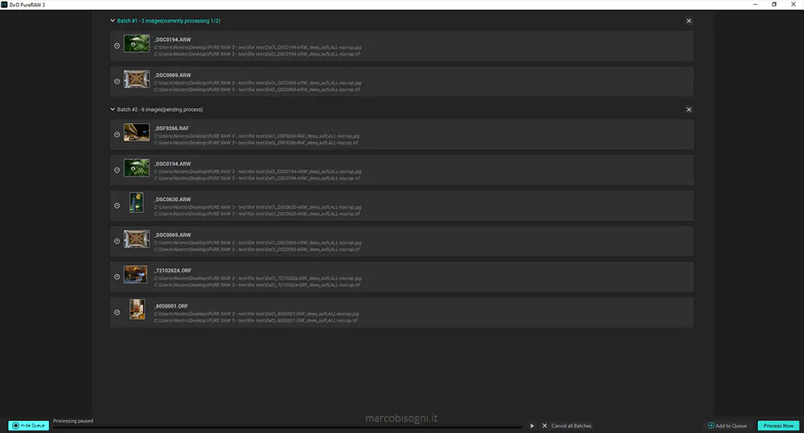
Task: Click the status circle icon for _7210262A.ORF
Action: [x=117, y=276]
